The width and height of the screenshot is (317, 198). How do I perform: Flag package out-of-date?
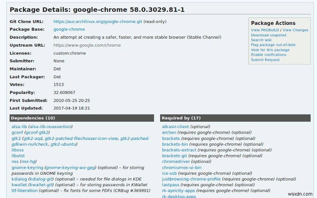273,45
